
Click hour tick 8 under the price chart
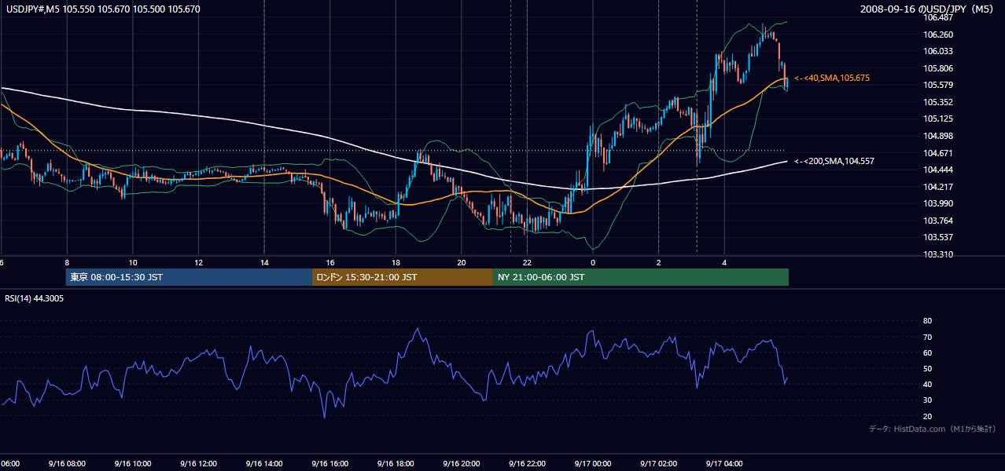[67, 263]
